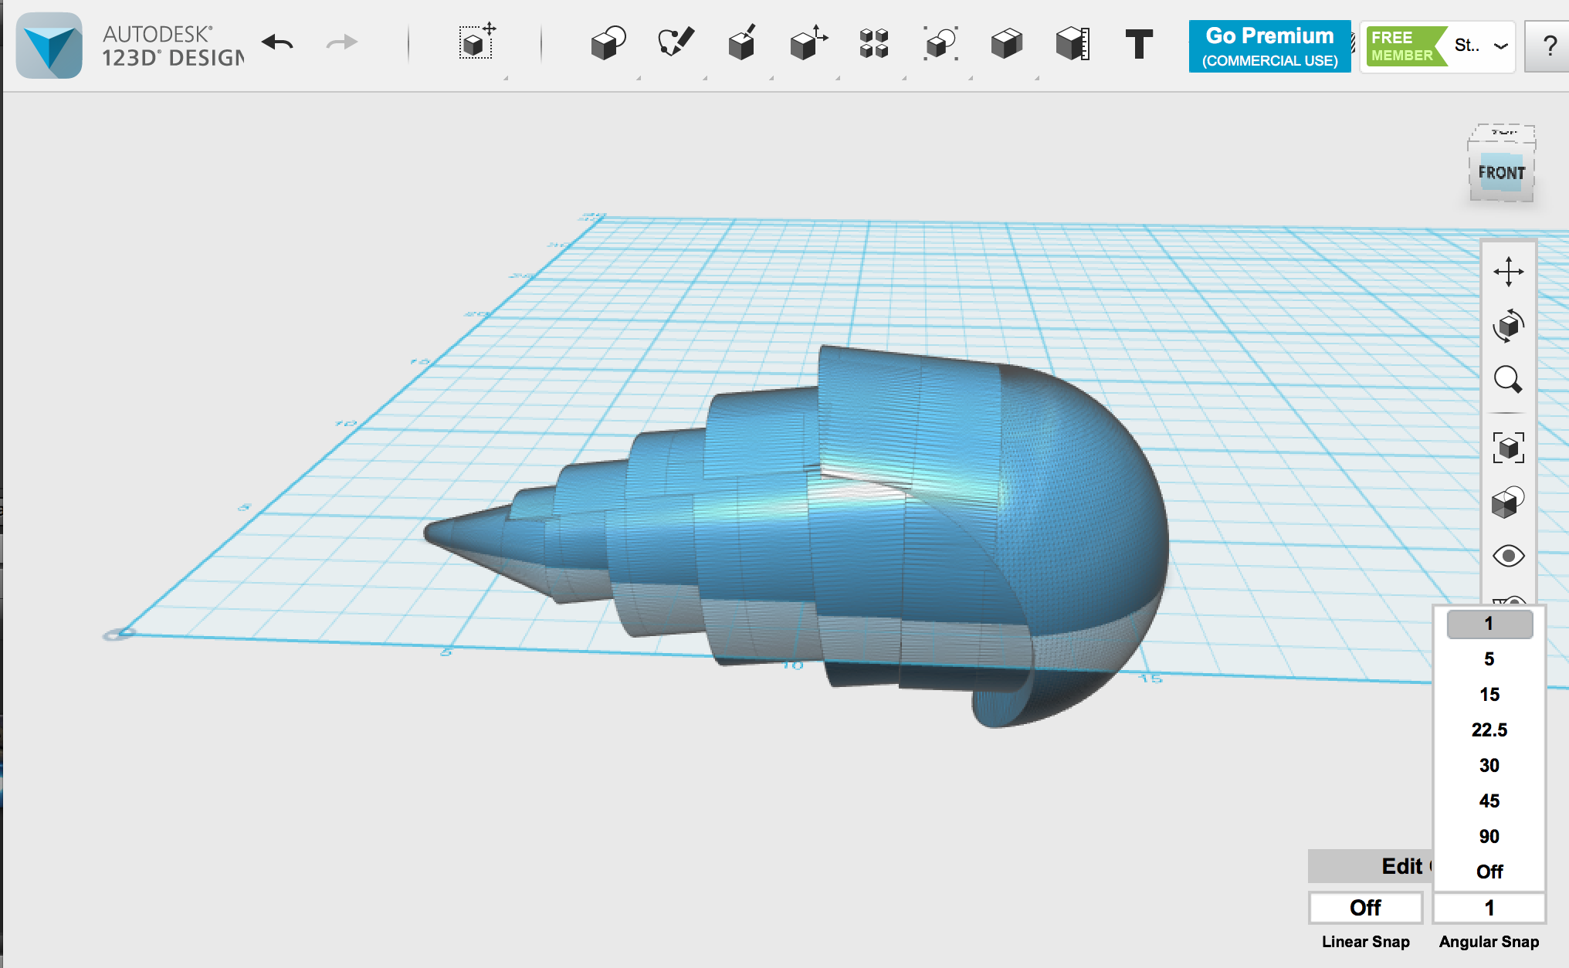Open the Pattern tool menu
1569x968 pixels.
(x=874, y=44)
